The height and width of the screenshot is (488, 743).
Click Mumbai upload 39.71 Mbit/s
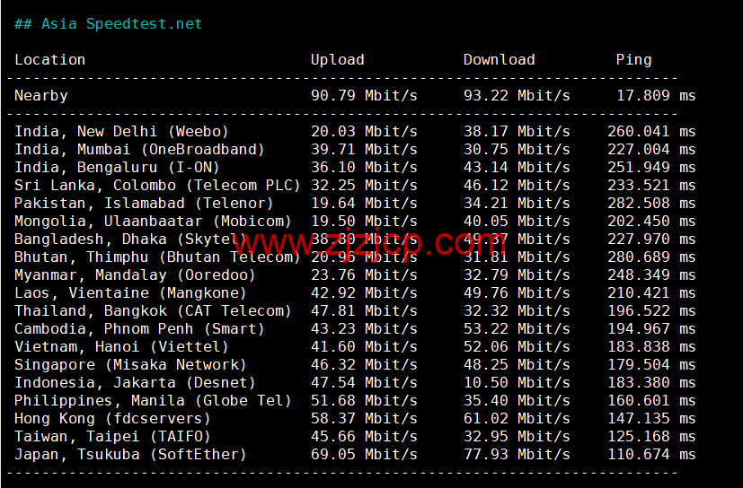(364, 149)
